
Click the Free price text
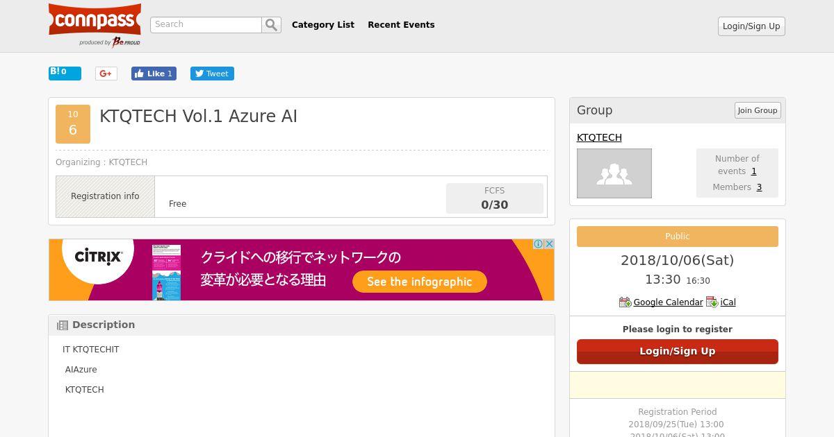pyautogui.click(x=177, y=204)
